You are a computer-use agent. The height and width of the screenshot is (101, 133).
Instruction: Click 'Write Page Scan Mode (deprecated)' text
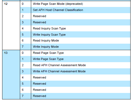tap(58, 4)
